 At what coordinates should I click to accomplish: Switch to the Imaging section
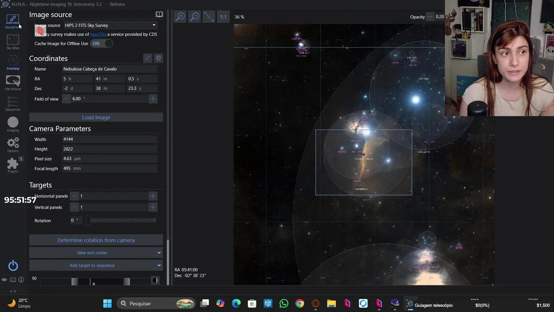pos(13,124)
